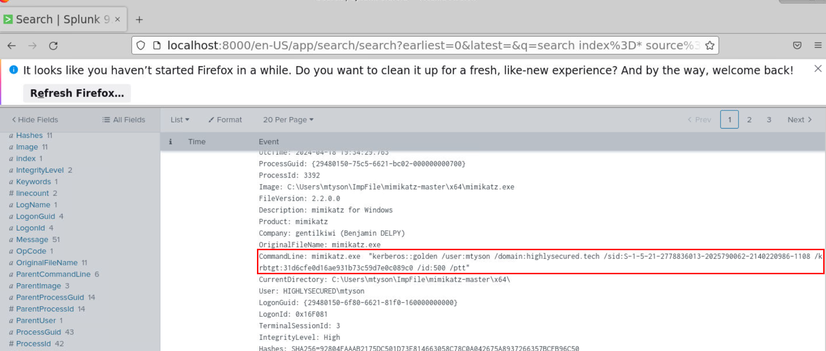826x351 pixels.
Task: Bookmark this page with the star icon
Action: coord(709,45)
